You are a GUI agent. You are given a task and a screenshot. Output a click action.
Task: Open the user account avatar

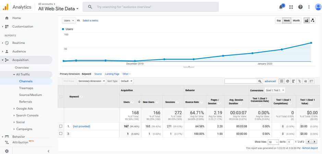[x=318, y=7]
